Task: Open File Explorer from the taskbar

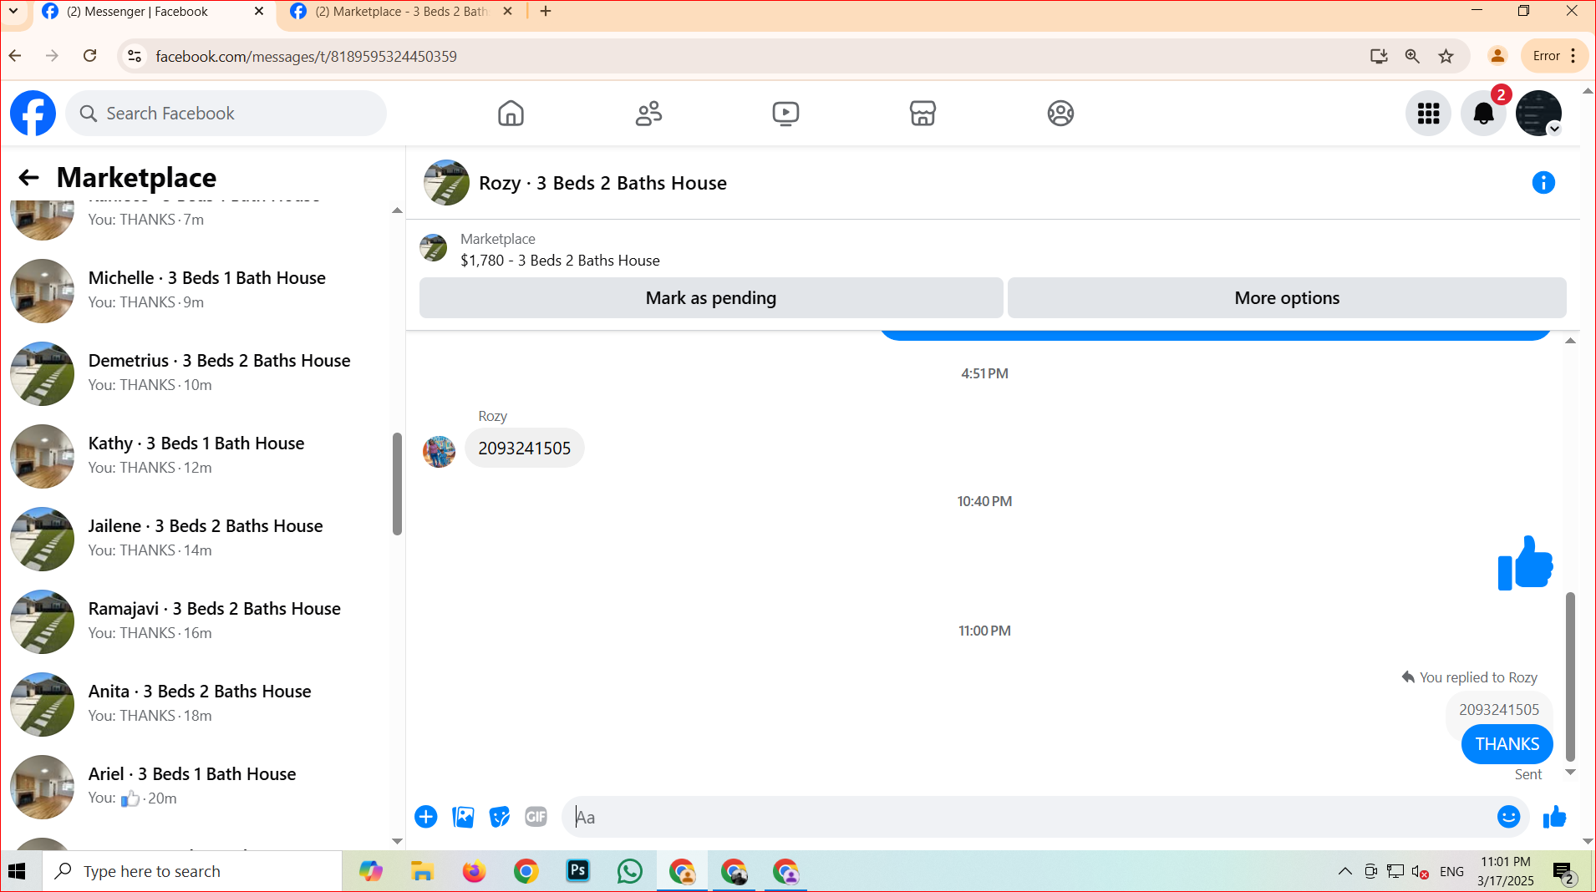Action: (x=423, y=871)
